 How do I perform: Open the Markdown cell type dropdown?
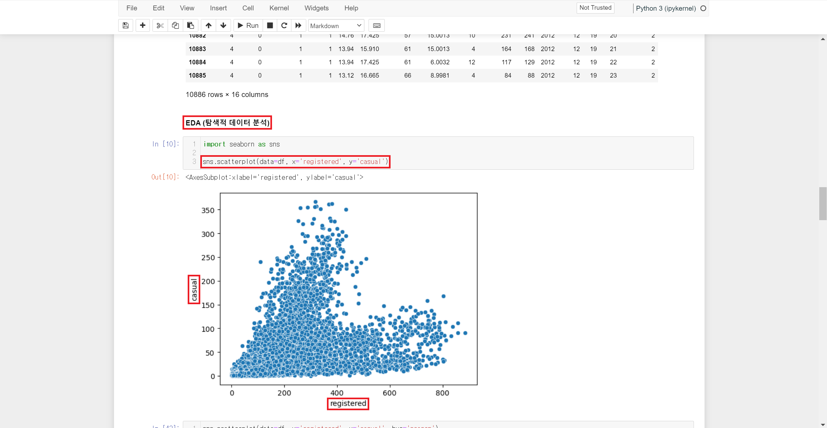click(336, 26)
